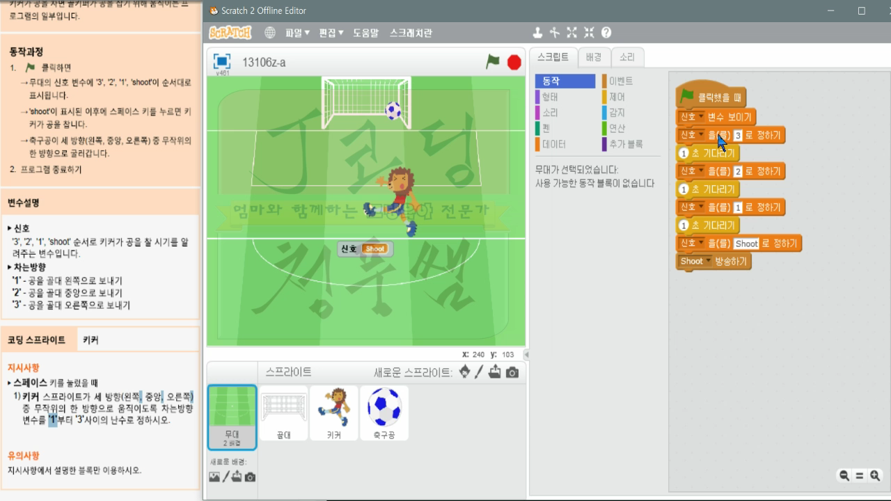Paint a new backdrop
Viewport: 891px width, 501px height.
(x=226, y=477)
